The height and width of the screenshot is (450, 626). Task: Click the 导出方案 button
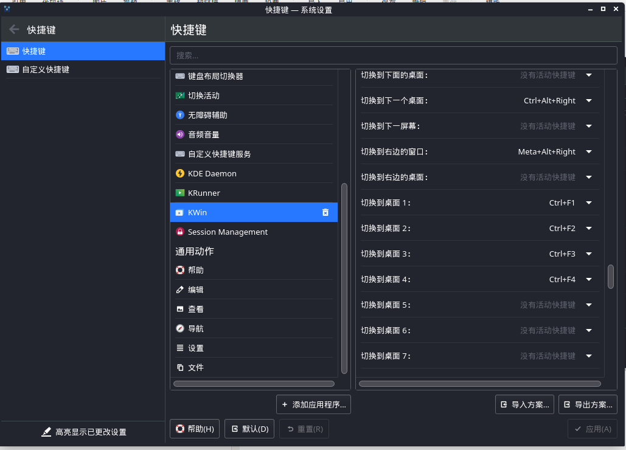pyautogui.click(x=588, y=404)
